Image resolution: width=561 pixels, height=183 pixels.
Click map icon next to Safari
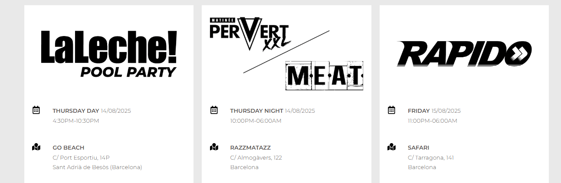(x=391, y=147)
